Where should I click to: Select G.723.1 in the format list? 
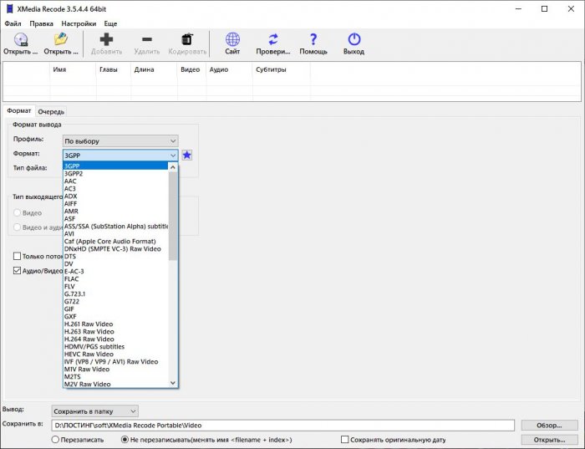point(115,293)
